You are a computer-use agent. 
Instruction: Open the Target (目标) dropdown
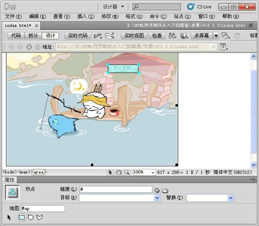(x=157, y=198)
